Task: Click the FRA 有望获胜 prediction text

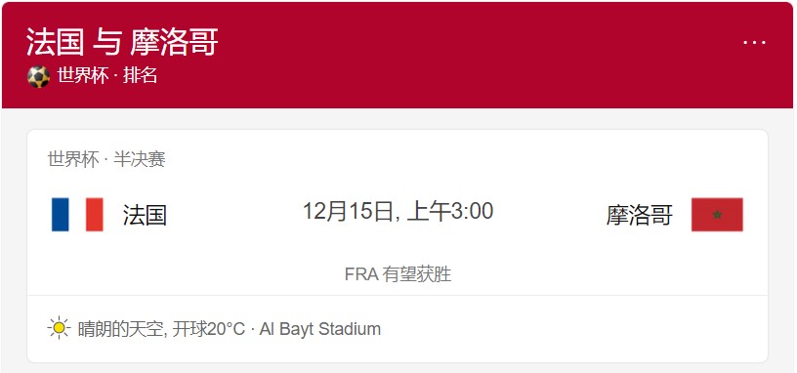Action: [398, 274]
